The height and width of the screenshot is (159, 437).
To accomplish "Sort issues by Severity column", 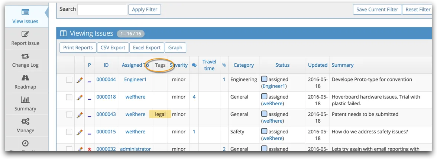I will (179, 65).
